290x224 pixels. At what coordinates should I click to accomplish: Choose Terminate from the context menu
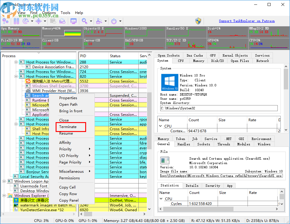pos(68,127)
